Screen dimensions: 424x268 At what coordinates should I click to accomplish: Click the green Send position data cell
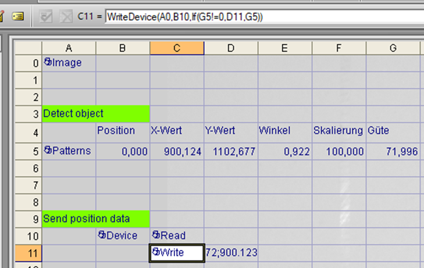point(95,219)
